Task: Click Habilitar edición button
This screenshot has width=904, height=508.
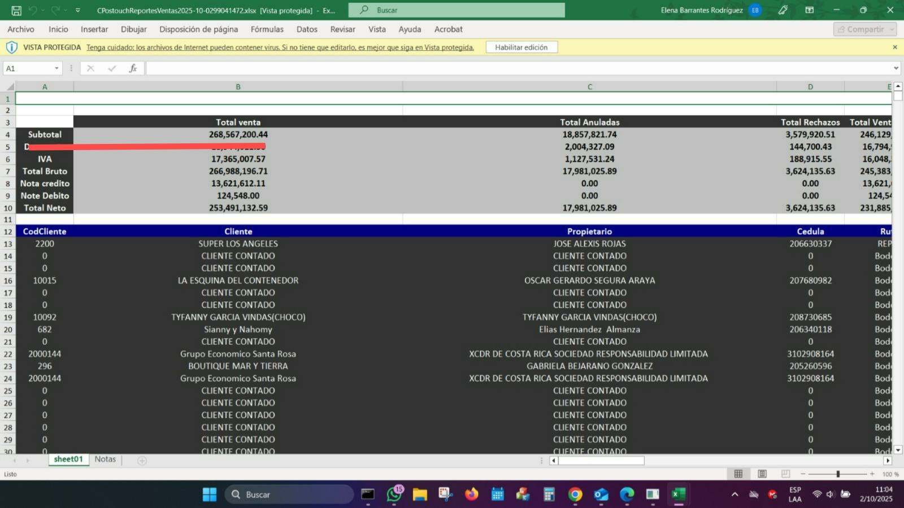Action: [521, 47]
